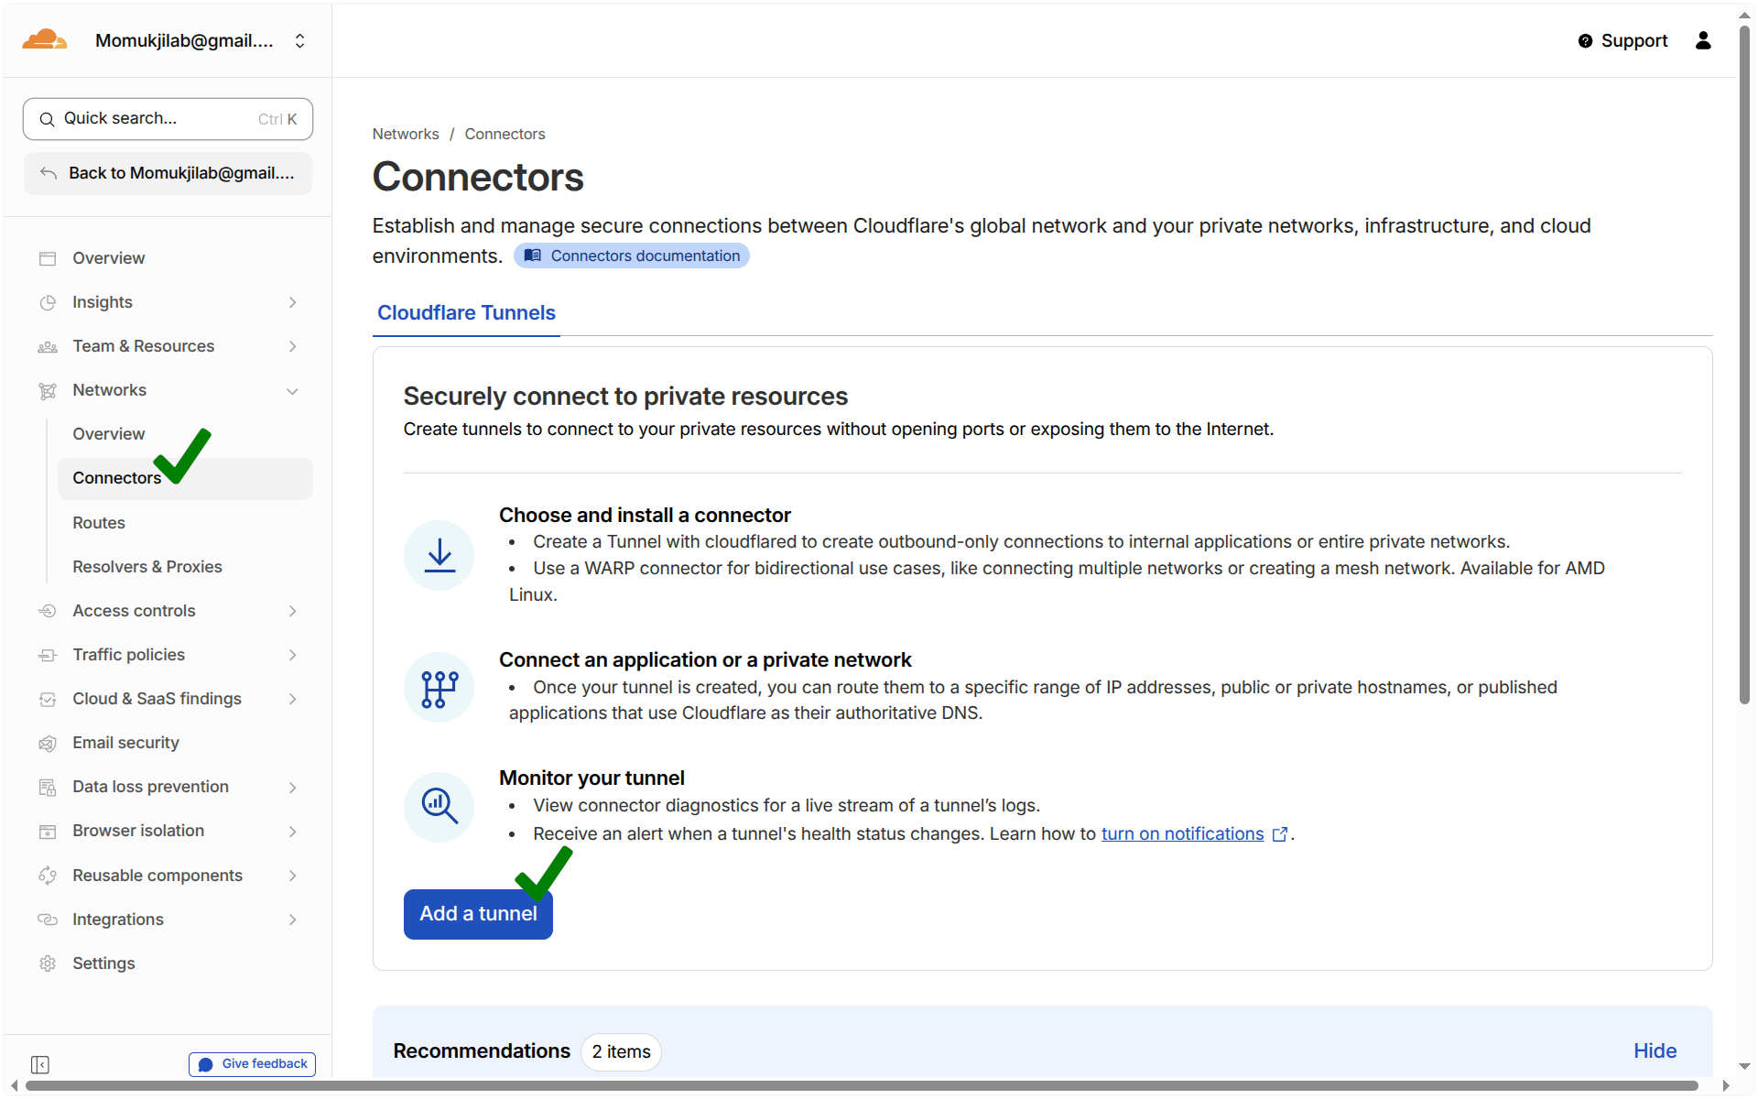
Task: Open Resolvers & Proxies menu item
Action: click(x=147, y=567)
